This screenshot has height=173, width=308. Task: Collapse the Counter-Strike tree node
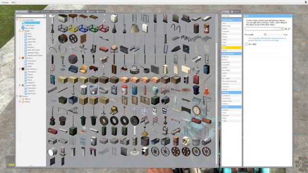(20, 86)
